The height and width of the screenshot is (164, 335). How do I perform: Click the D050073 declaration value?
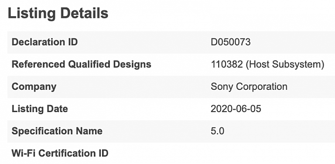point(230,42)
